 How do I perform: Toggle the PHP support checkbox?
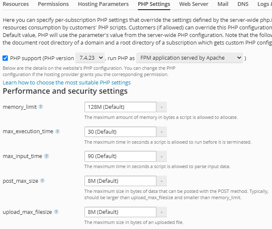[x=5, y=58]
